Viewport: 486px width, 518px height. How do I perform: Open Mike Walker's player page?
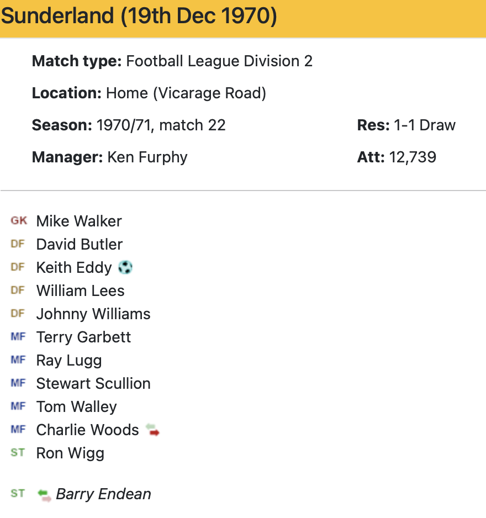pyautogui.click(x=79, y=221)
